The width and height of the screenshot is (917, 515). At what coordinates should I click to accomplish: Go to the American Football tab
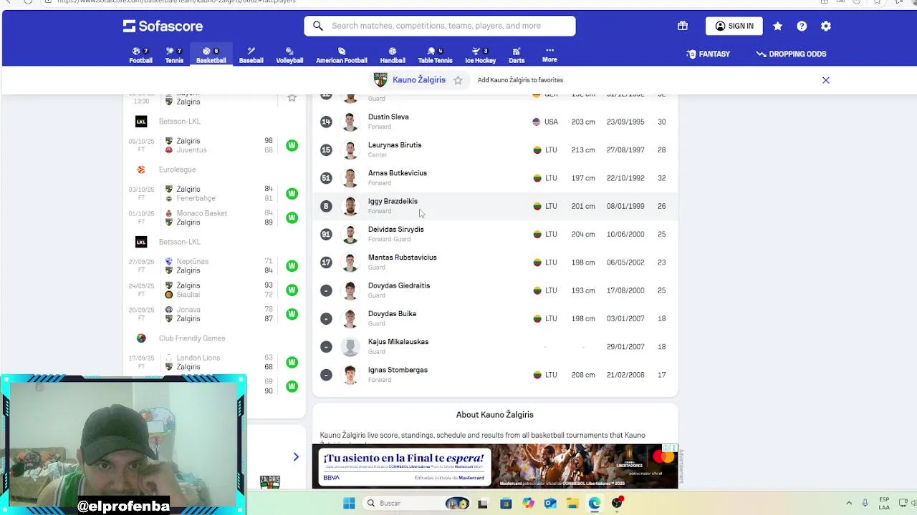pyautogui.click(x=342, y=55)
